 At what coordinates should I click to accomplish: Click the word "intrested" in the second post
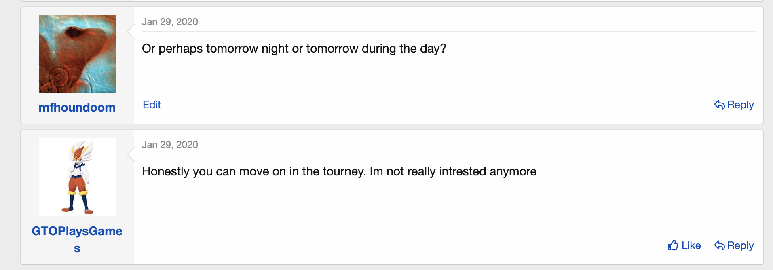click(x=463, y=171)
